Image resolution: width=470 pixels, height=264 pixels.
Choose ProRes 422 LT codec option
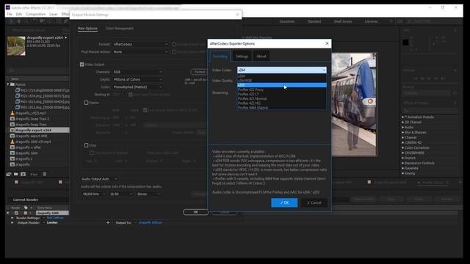coord(281,94)
